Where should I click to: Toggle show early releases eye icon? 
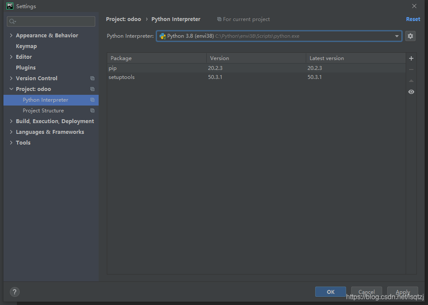[x=411, y=92]
